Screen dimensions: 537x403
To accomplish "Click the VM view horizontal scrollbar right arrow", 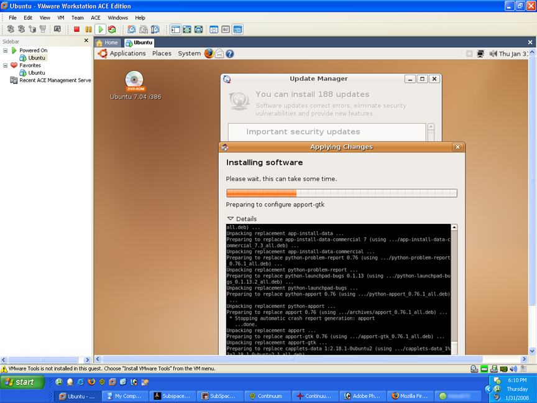I will tap(524, 359).
